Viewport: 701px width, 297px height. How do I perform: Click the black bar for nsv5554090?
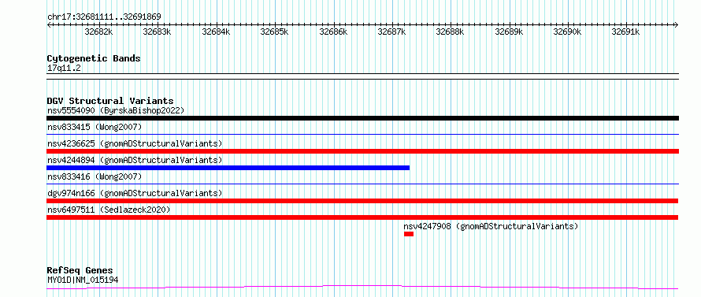[362, 118]
